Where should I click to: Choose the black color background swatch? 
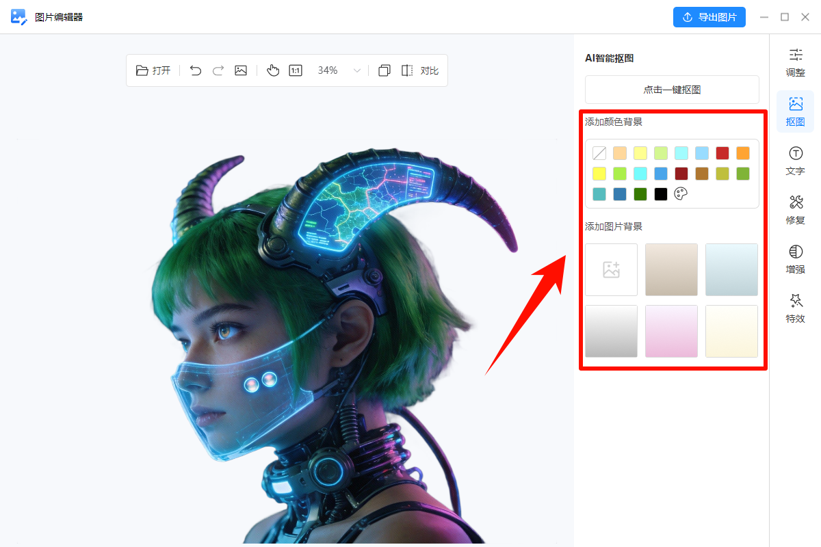pos(661,194)
